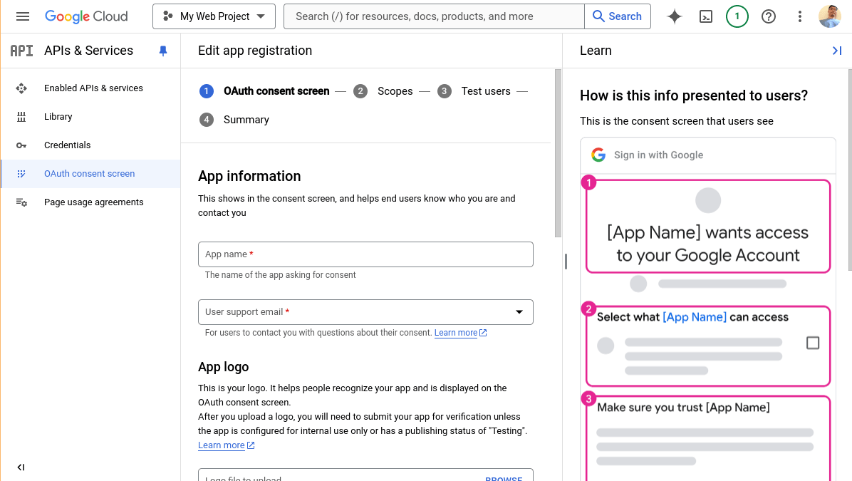This screenshot has width=852, height=481.
Task: Jump to step 2 Scopes
Action: [x=383, y=91]
